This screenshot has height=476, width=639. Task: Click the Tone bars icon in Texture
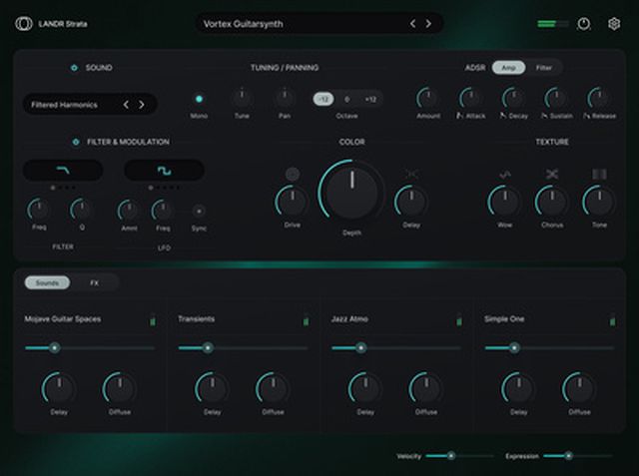click(599, 175)
